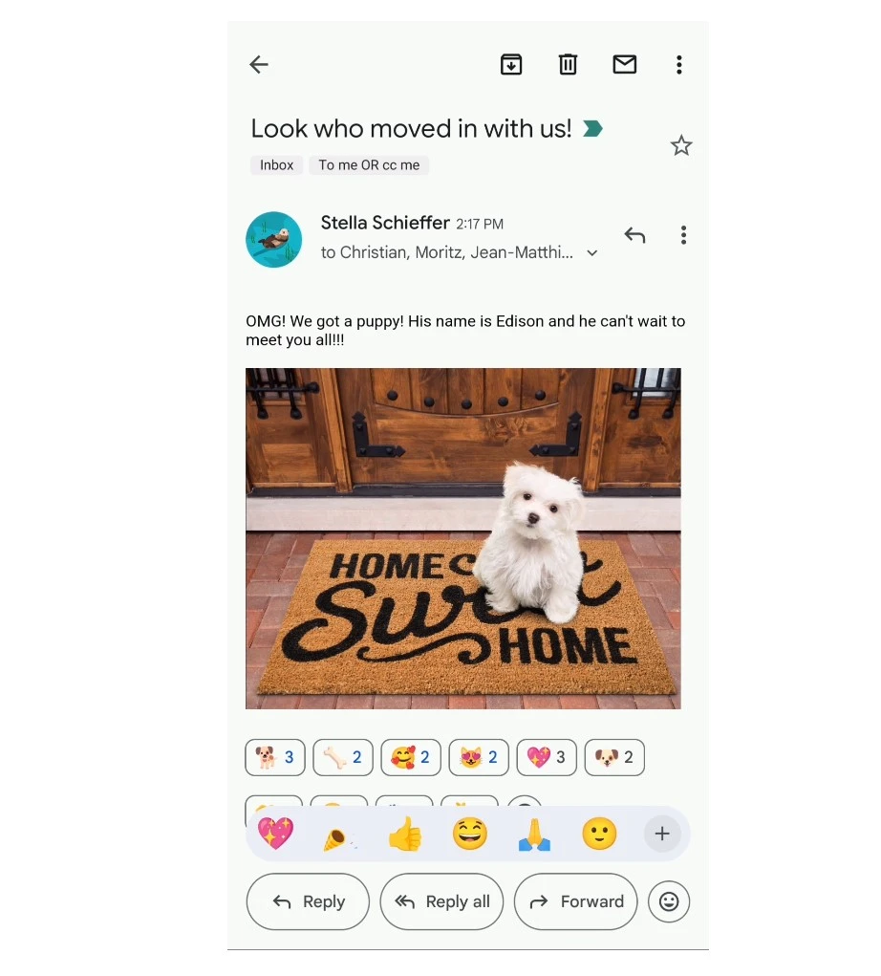Screen dimensions: 881x976
Task: Open more emojis with the plus button
Action: (x=662, y=834)
